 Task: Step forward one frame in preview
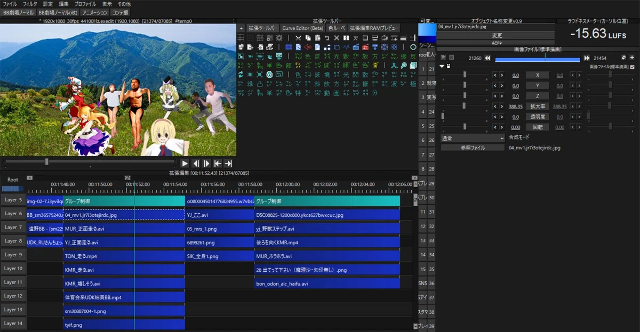point(206,164)
